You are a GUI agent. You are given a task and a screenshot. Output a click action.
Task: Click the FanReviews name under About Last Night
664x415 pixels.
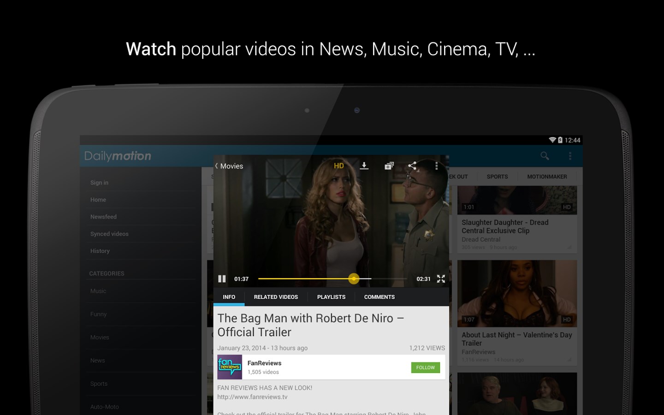(x=478, y=352)
